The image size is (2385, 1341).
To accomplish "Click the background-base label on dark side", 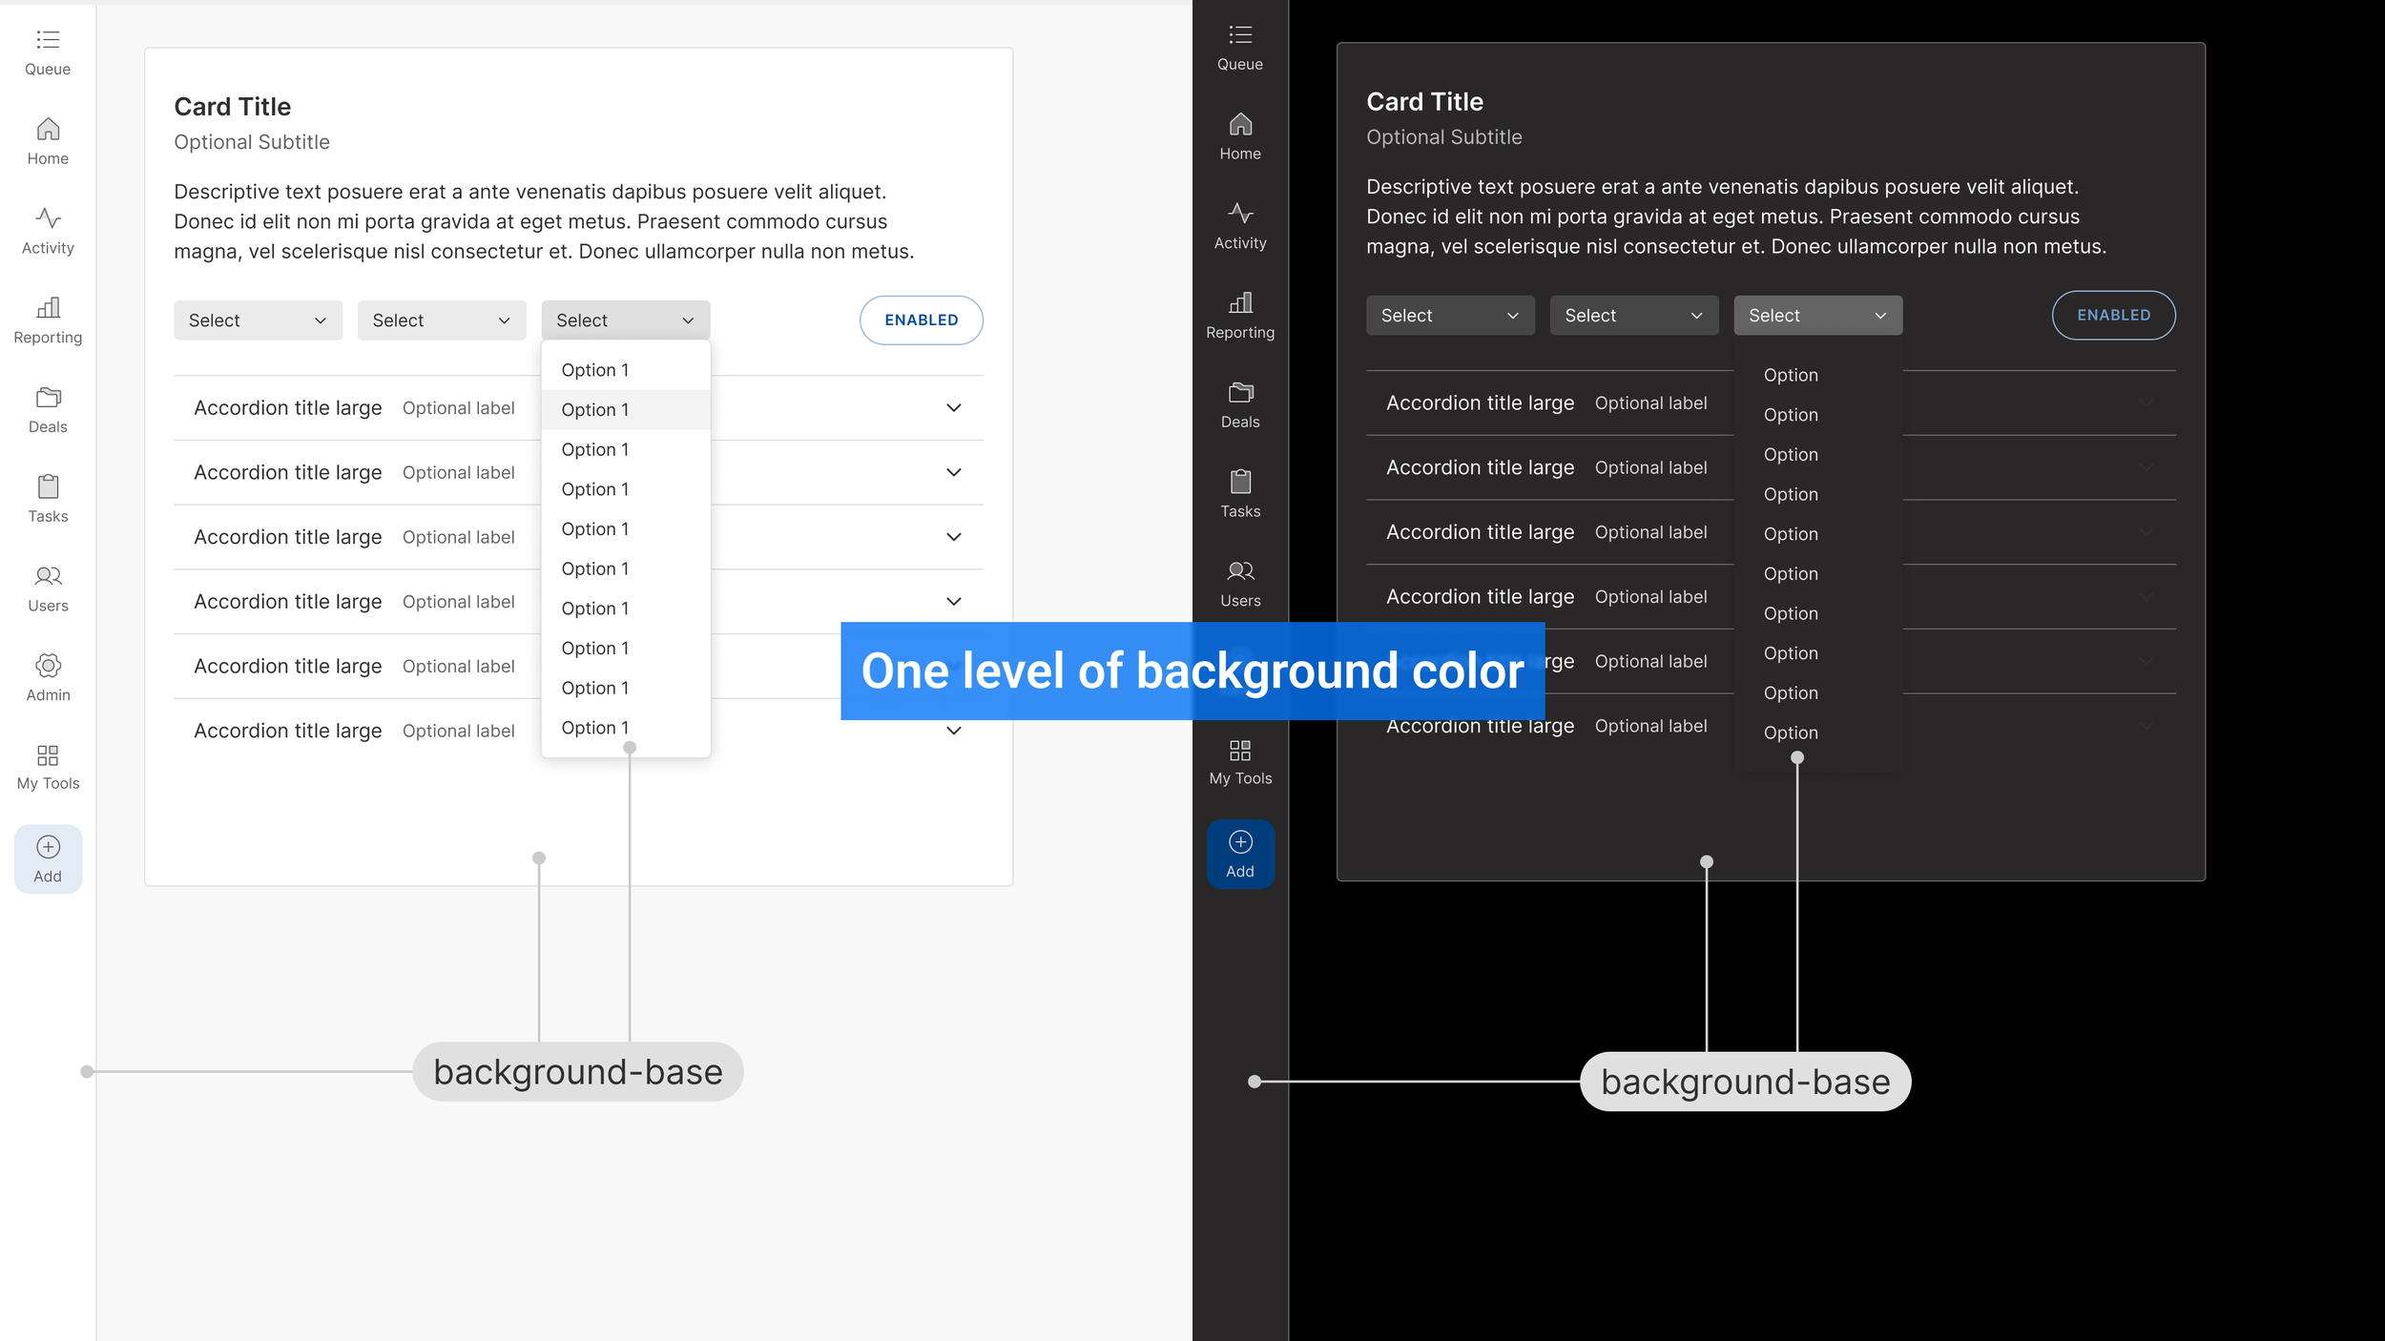I will point(1745,1082).
